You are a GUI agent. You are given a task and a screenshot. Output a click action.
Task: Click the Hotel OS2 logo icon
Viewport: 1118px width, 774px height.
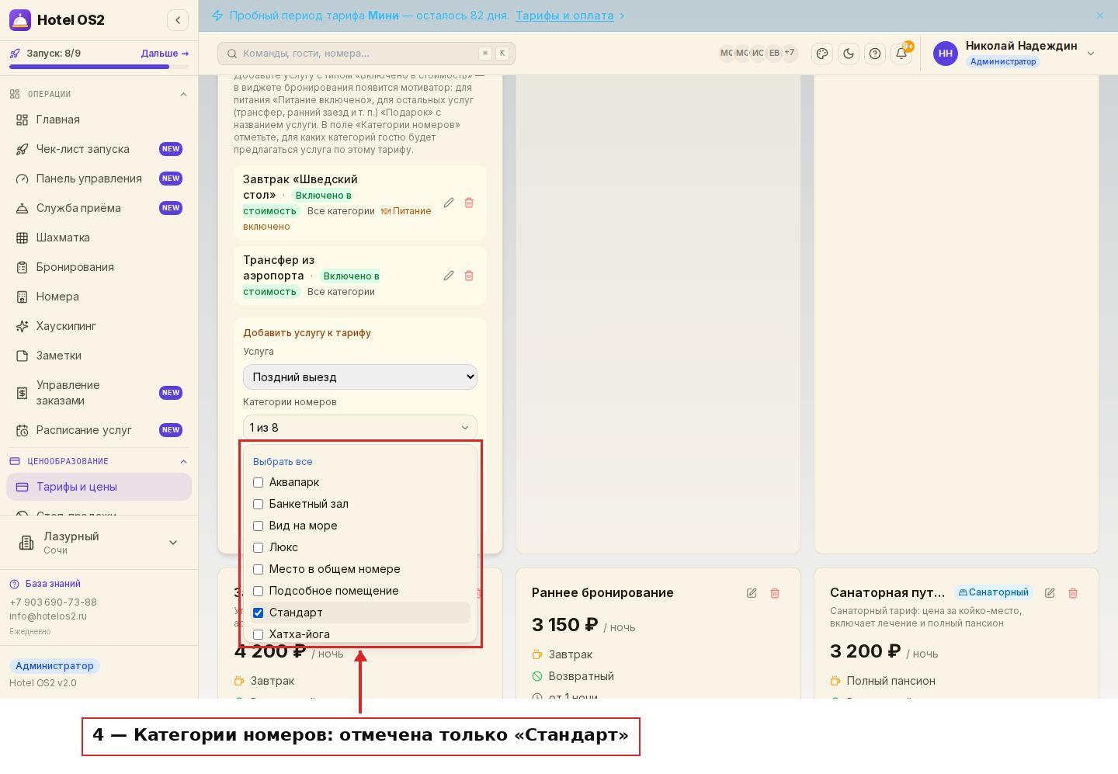(20, 20)
